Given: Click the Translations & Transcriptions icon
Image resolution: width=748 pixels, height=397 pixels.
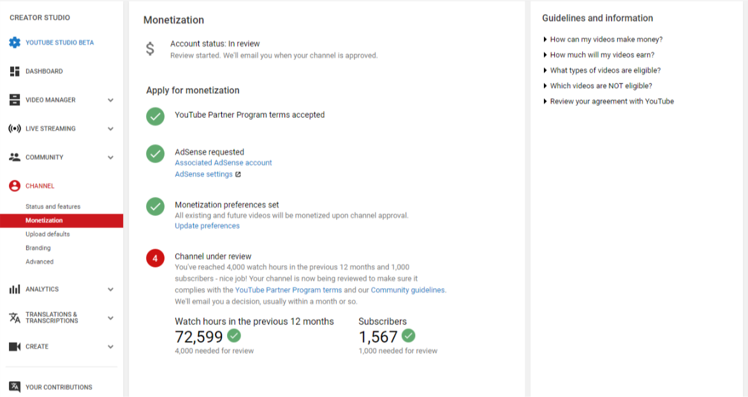Looking at the screenshot, I should pyautogui.click(x=15, y=318).
